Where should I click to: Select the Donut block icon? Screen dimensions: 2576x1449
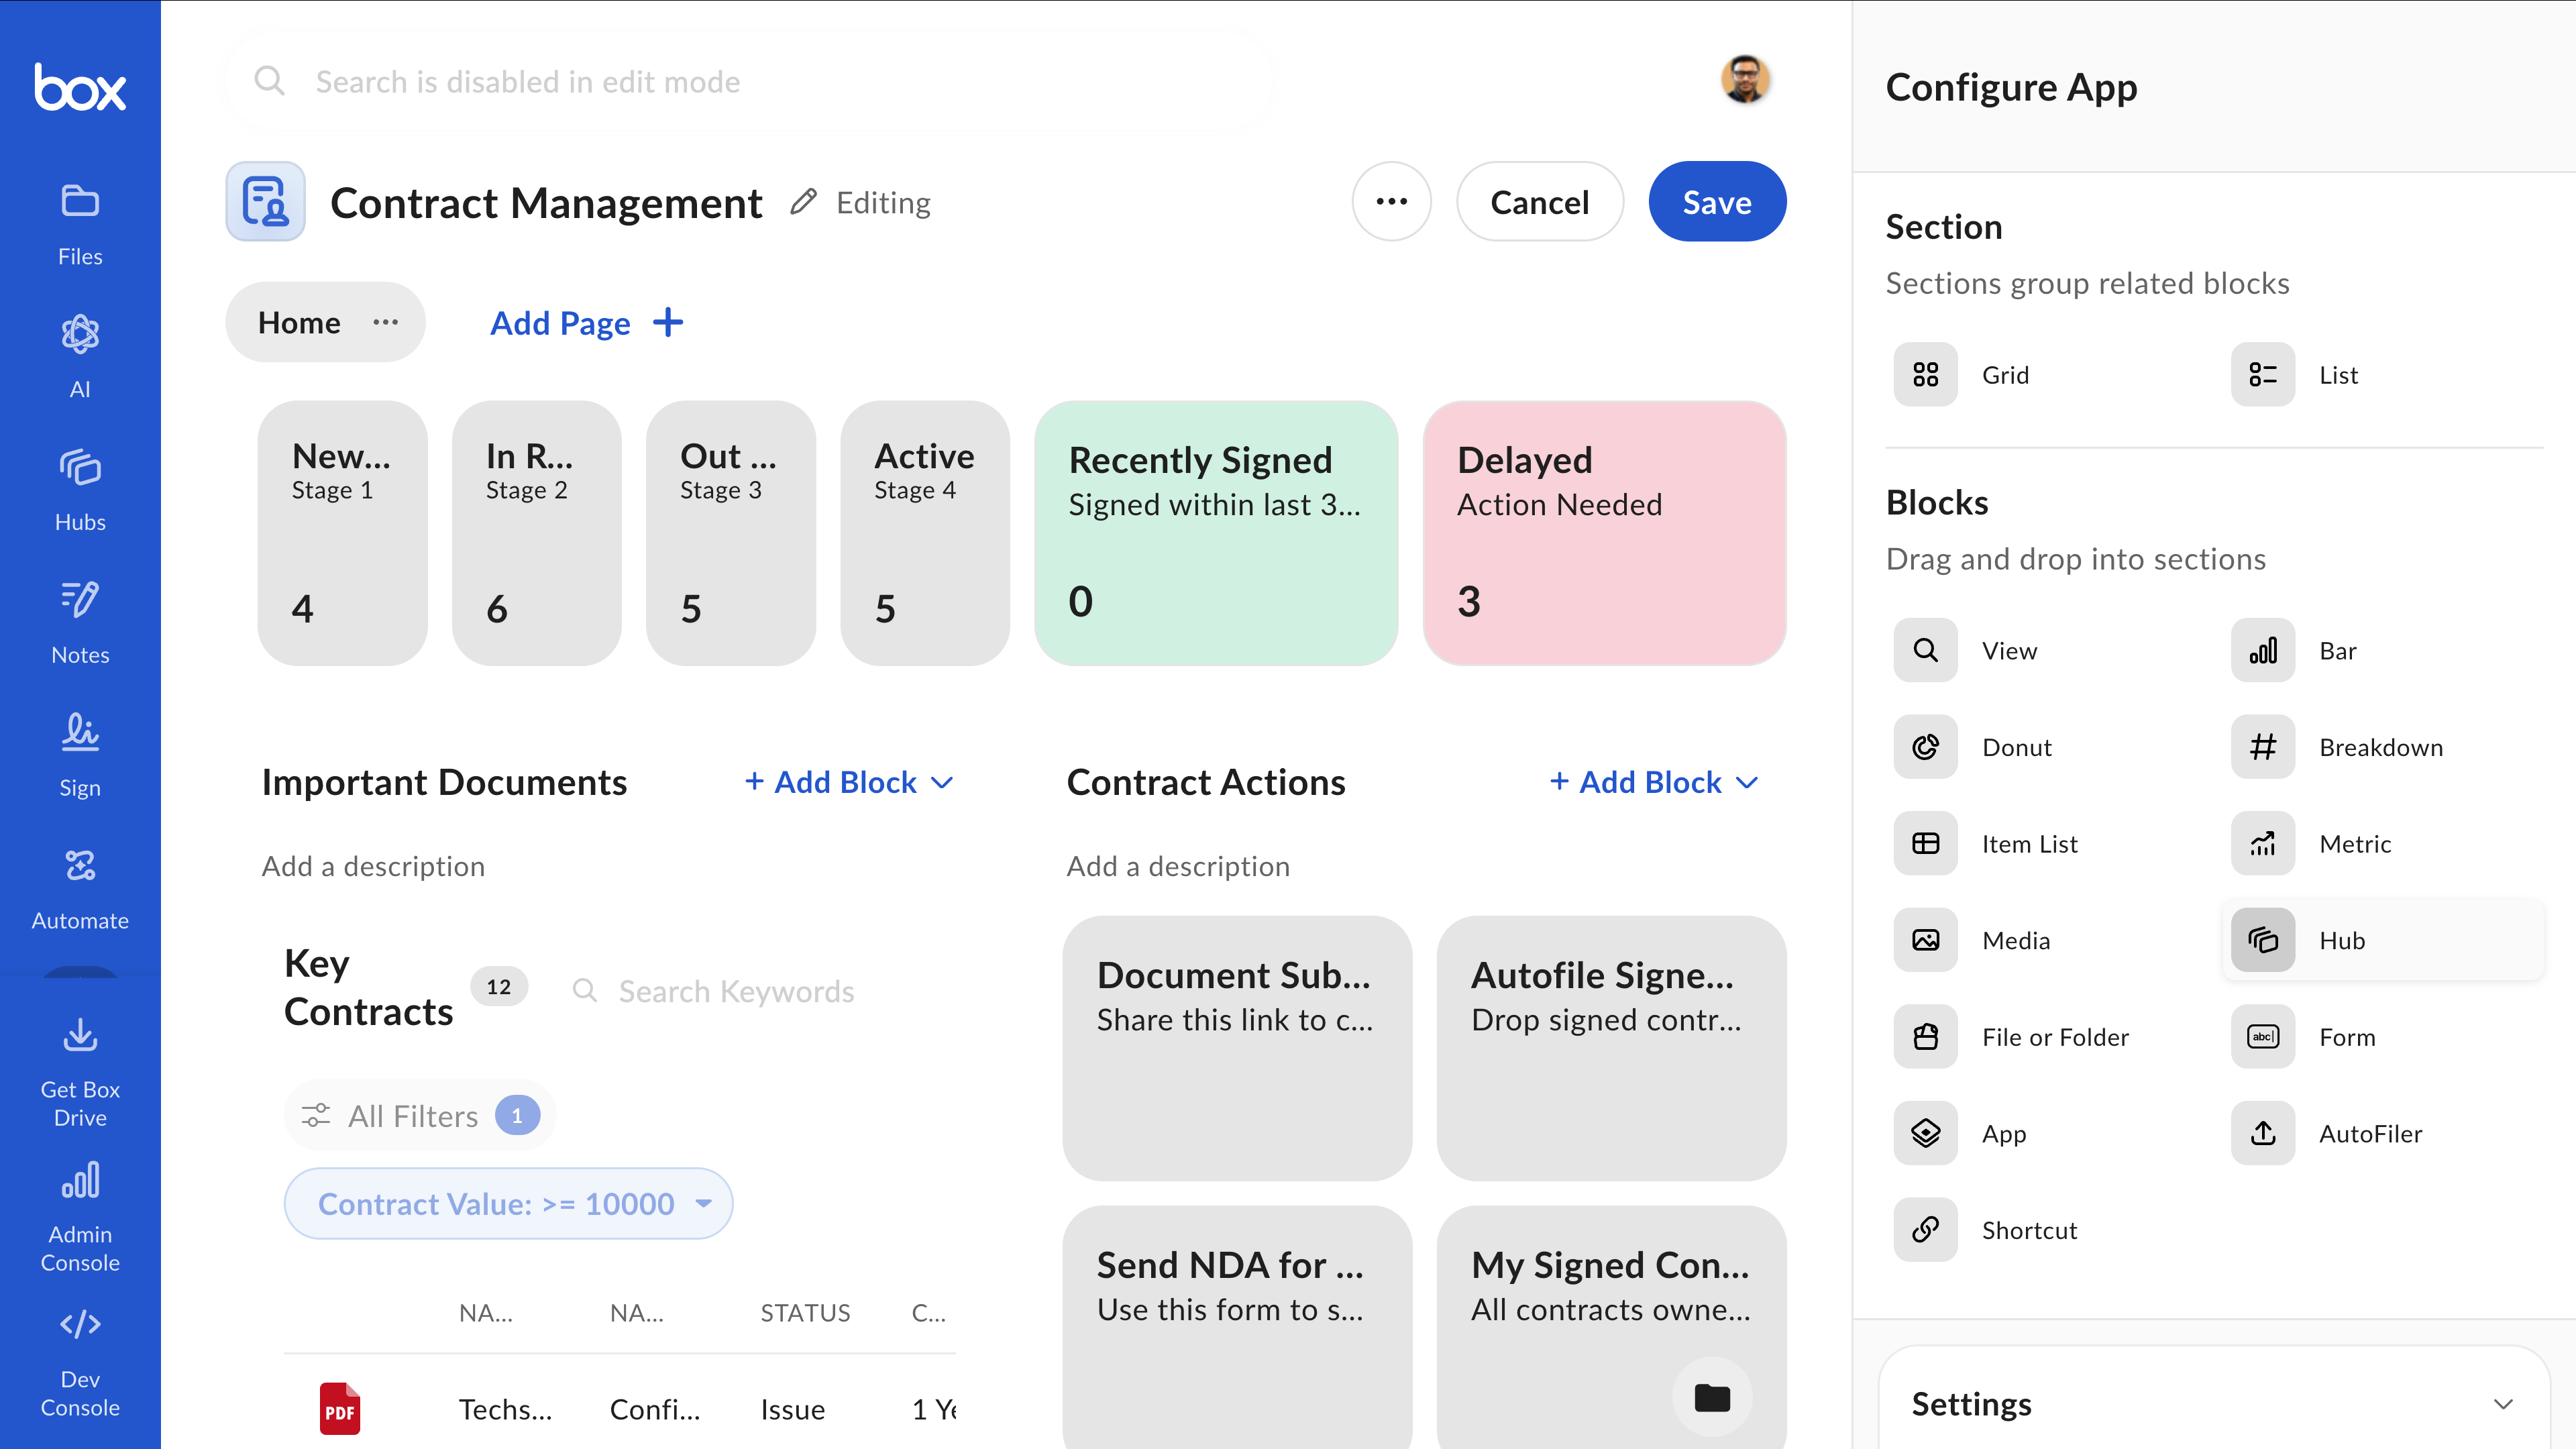(1925, 747)
